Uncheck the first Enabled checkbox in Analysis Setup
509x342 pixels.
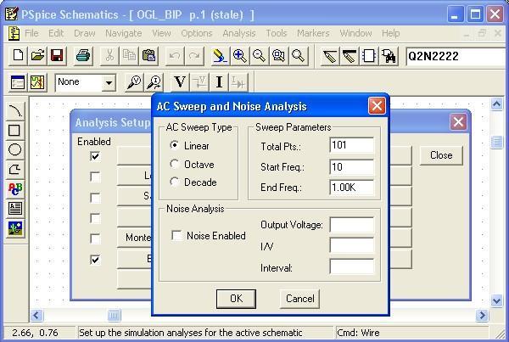[x=95, y=156]
